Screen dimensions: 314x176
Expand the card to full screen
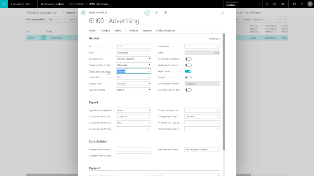pos(222,13)
